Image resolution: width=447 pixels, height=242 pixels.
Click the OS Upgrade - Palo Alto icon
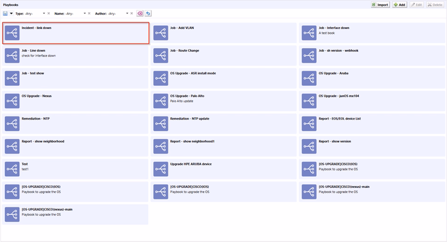[x=161, y=101]
